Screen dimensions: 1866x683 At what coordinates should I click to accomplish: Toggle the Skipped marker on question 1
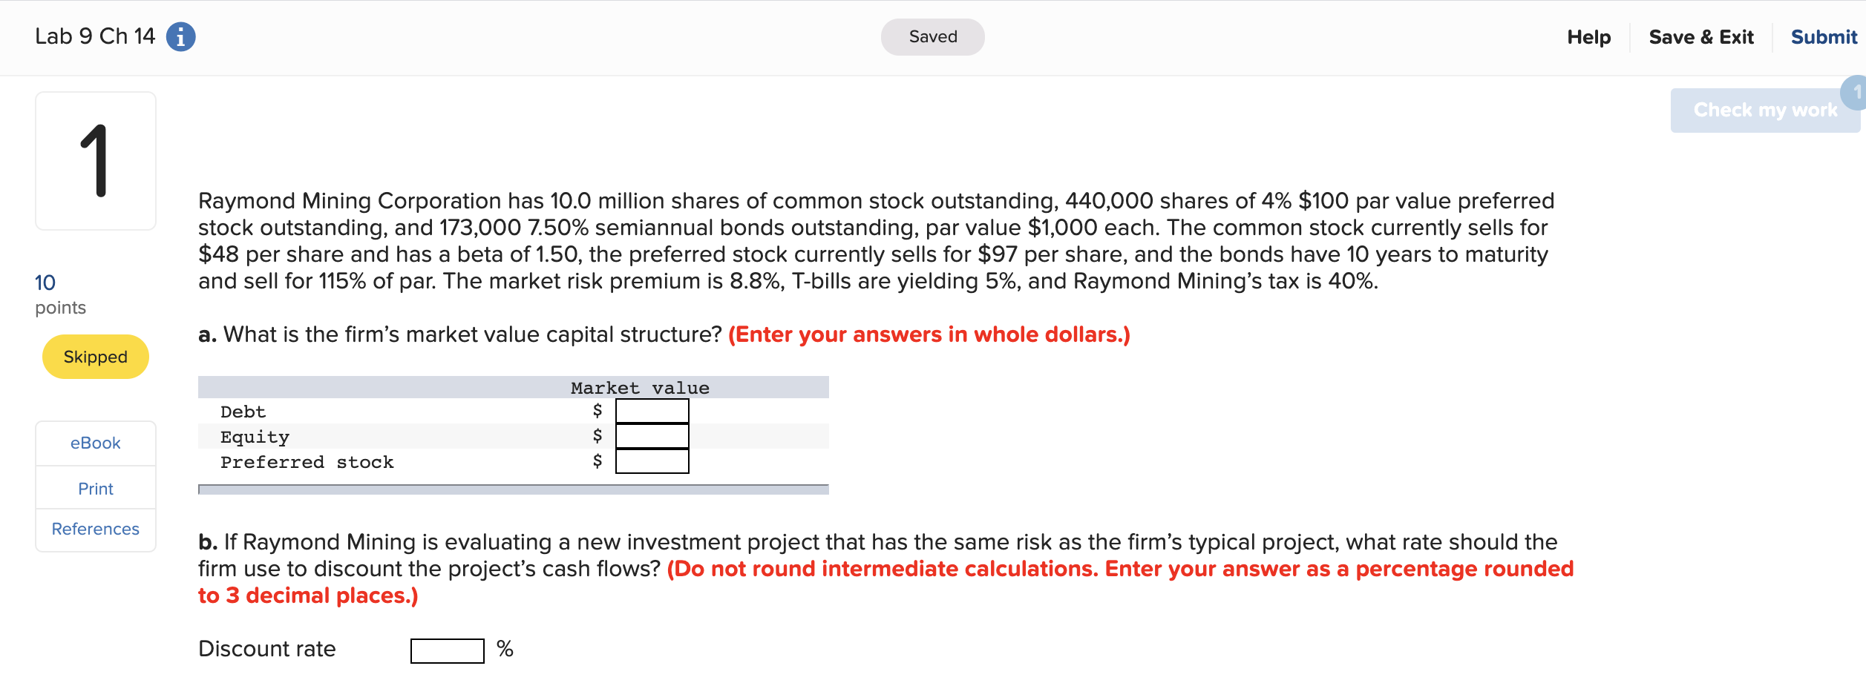coord(95,356)
